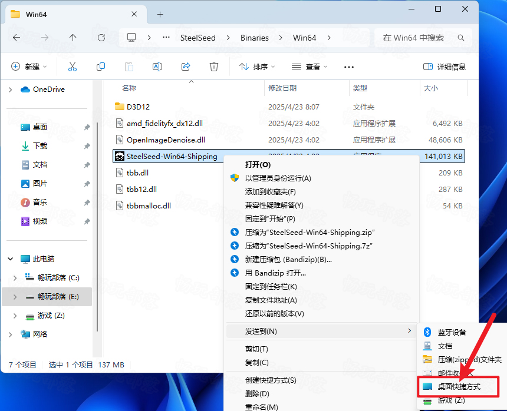This screenshot has height=411, width=507.
Task: Click the Bandizip icon beside 压缩为 zip
Action: [x=235, y=232]
